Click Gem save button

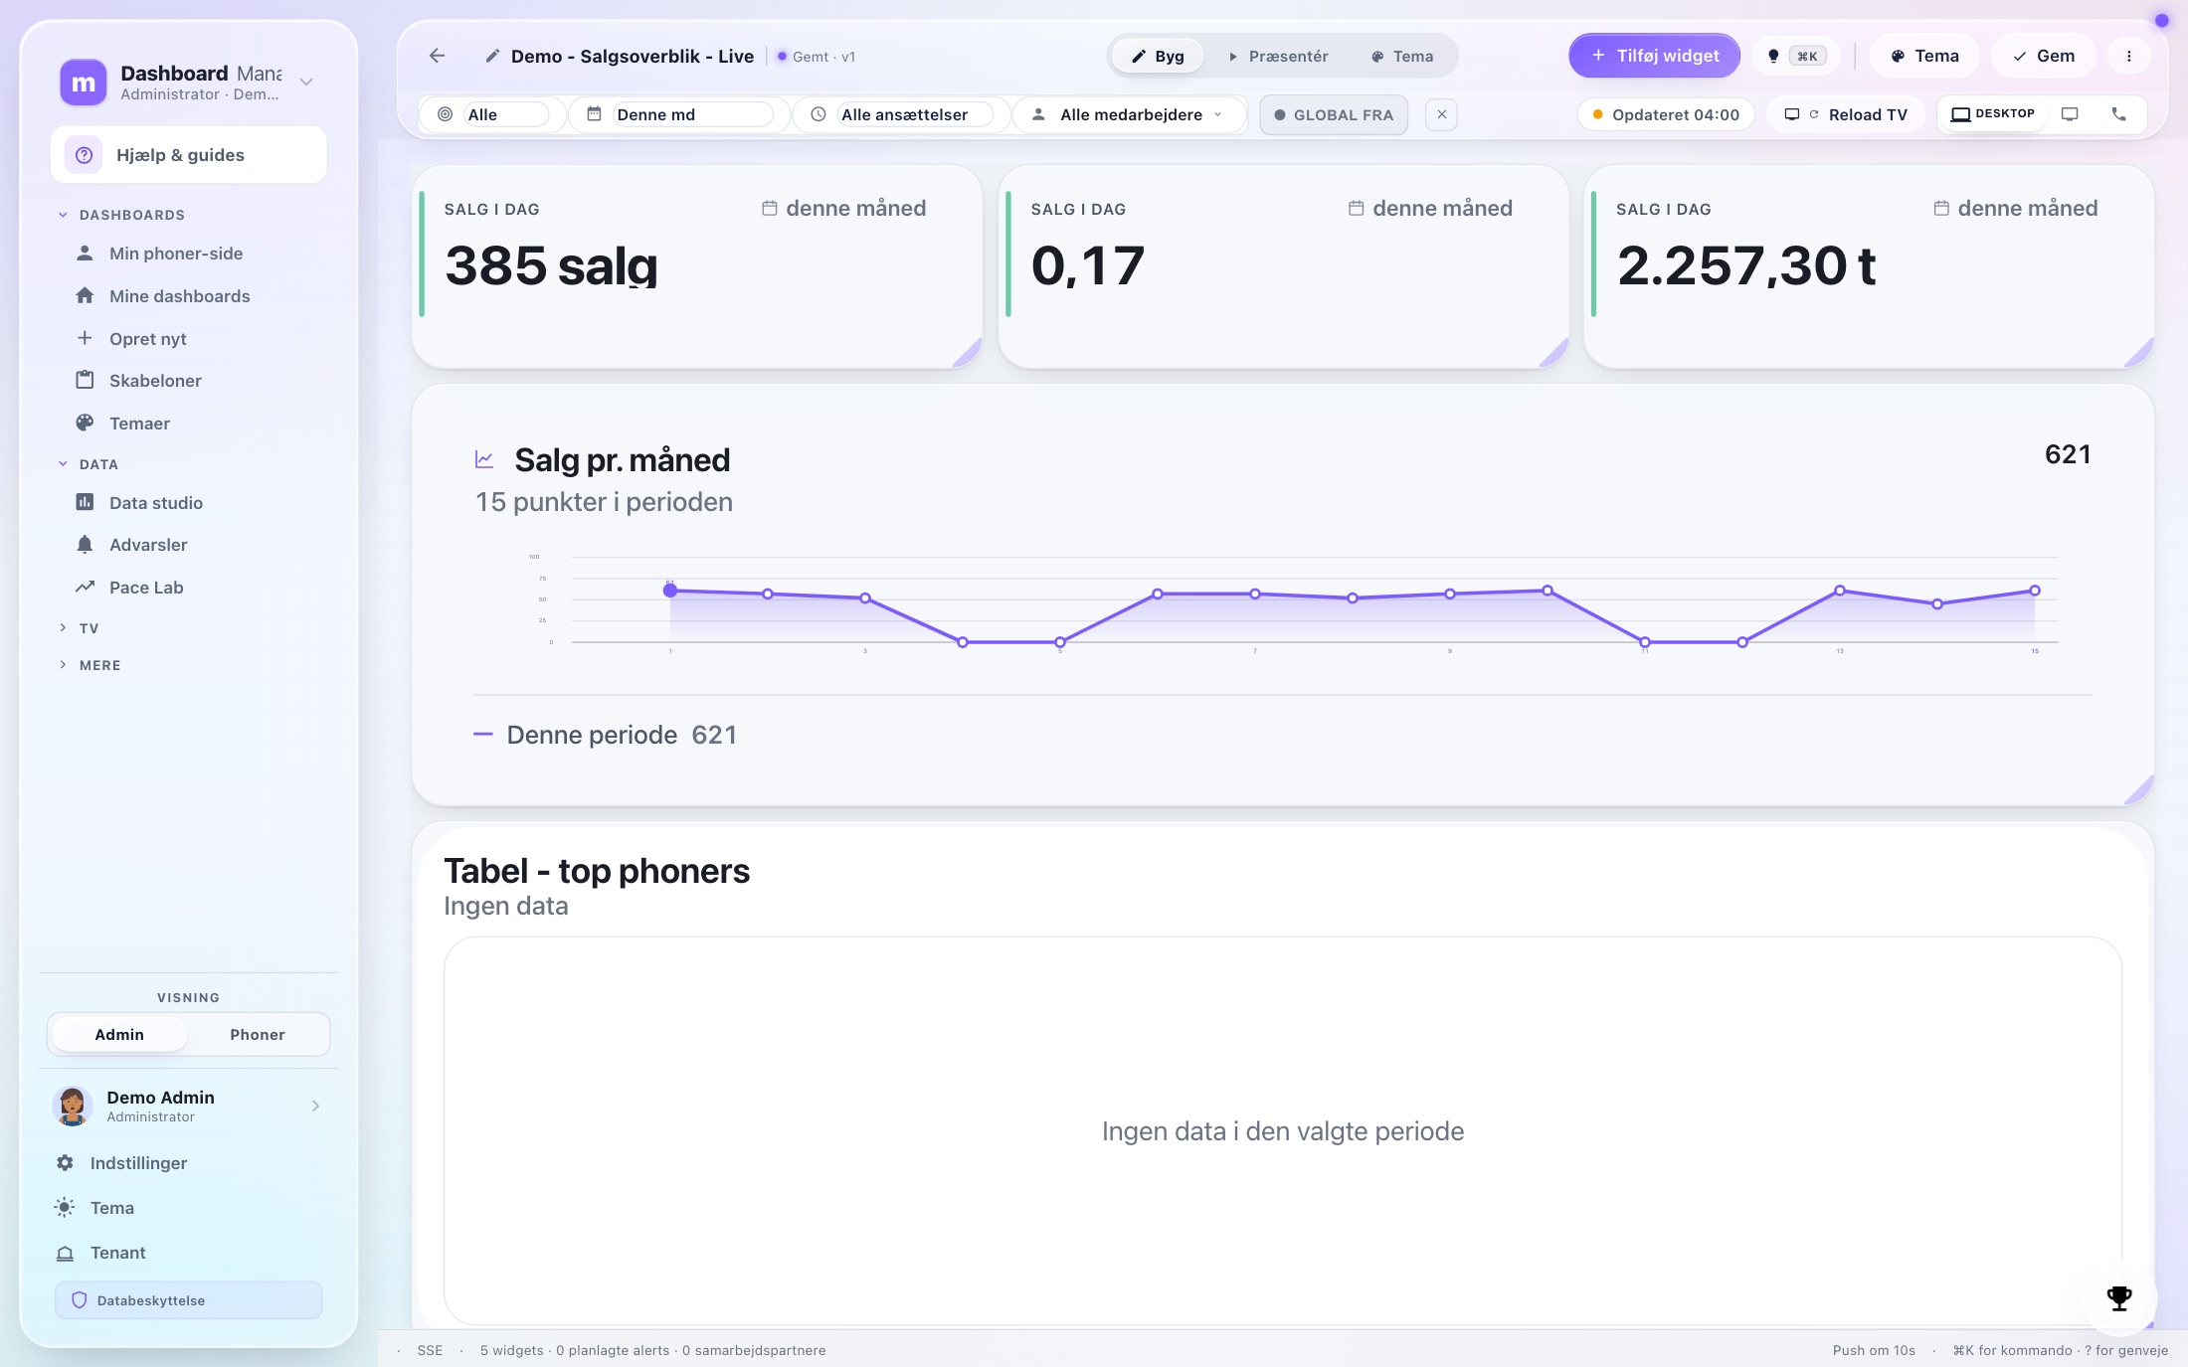pos(2043,56)
